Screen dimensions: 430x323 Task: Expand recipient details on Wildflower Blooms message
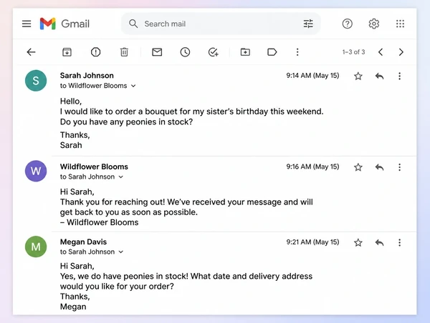point(121,177)
